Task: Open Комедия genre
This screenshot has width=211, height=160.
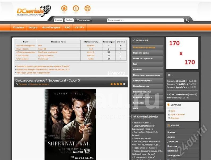Action: [x=172, y=146]
